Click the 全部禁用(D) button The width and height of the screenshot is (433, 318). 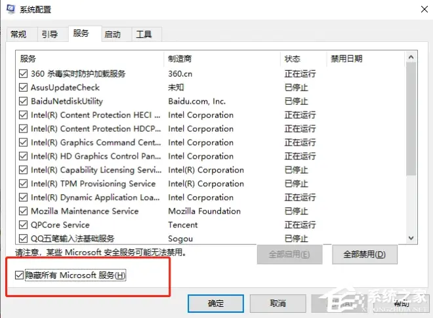point(365,254)
